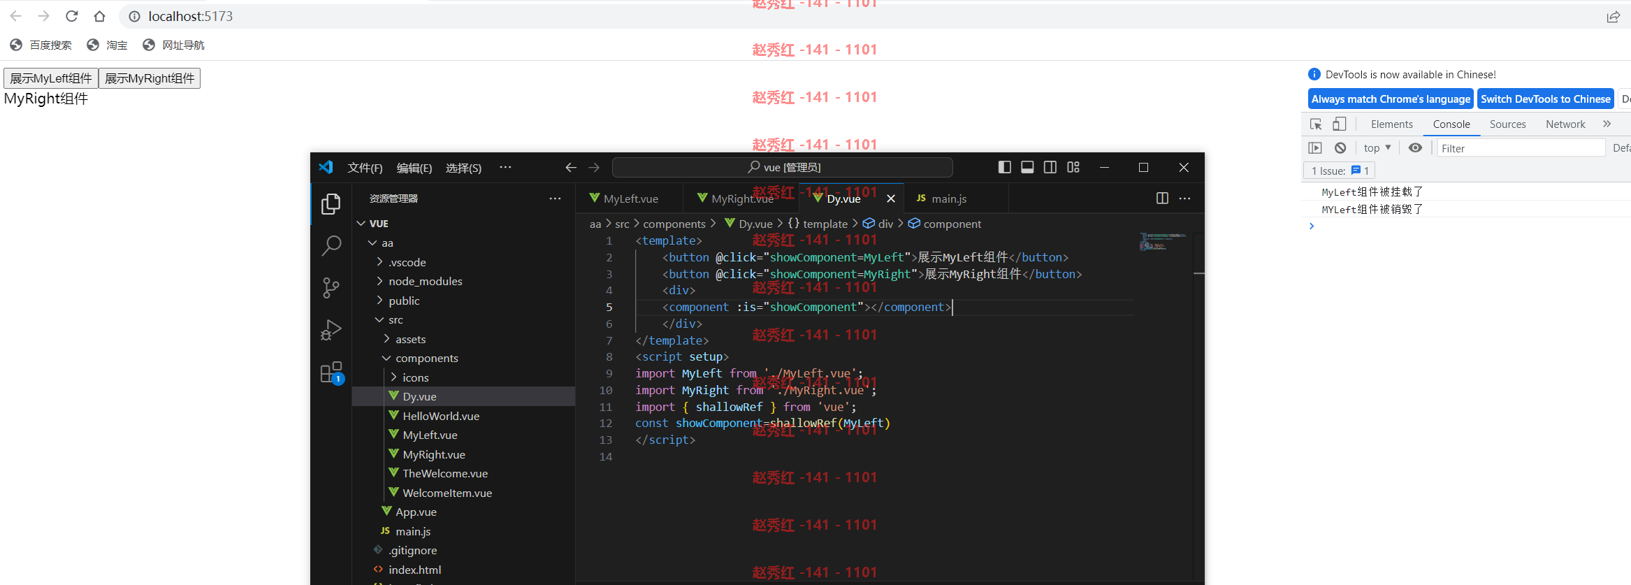Expand the .vscode folder
This screenshot has width=1631, height=585.
[379, 262]
